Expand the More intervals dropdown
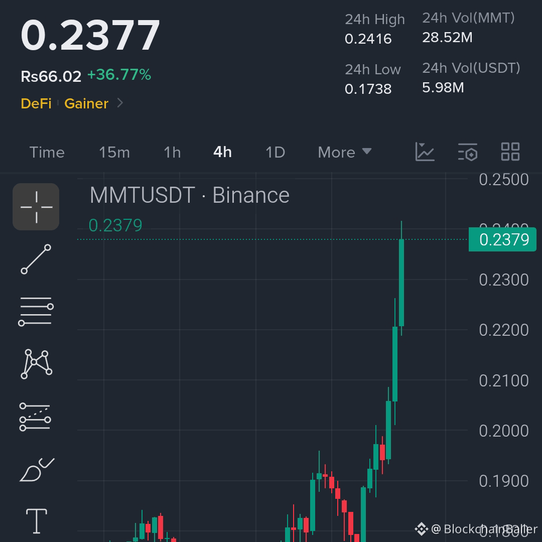Viewport: 542px width, 542px height. [345, 153]
